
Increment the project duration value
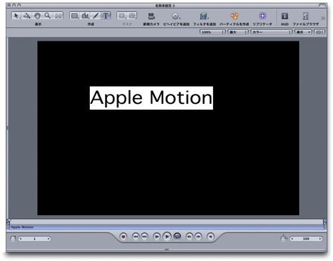320,239
